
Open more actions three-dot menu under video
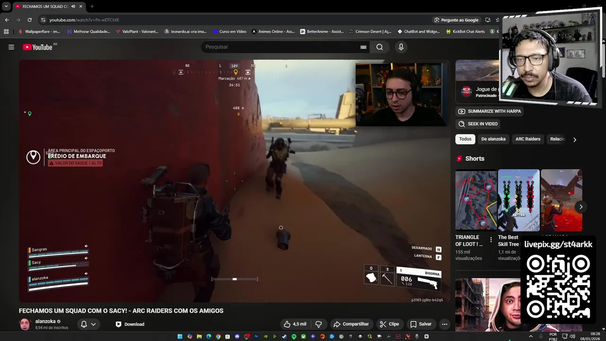445,324
